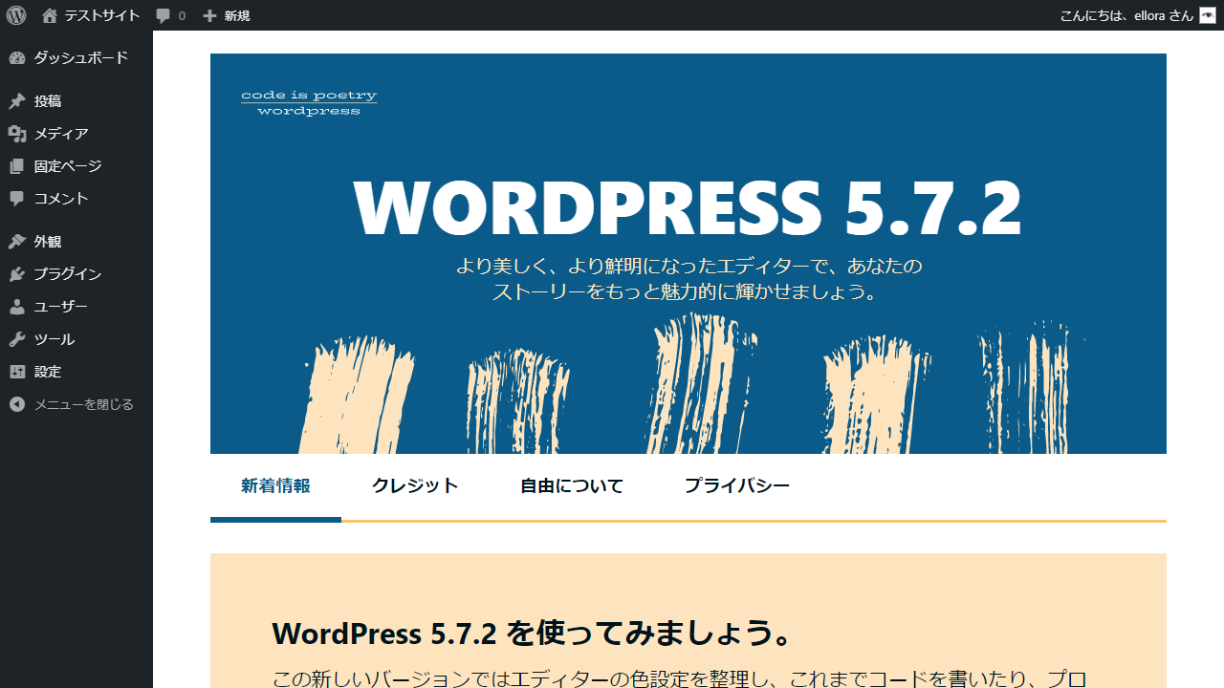Go to メディア menu label
The image size is (1224, 688).
pos(61,134)
